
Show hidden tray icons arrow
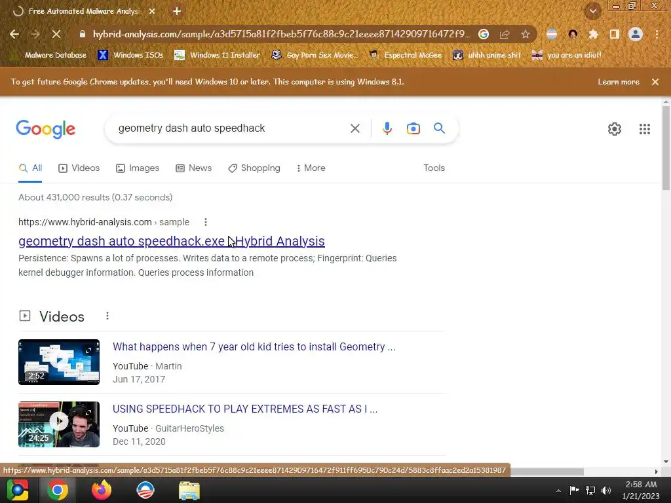(x=558, y=491)
